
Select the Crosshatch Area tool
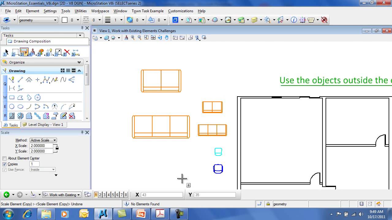[x=20, y=116]
